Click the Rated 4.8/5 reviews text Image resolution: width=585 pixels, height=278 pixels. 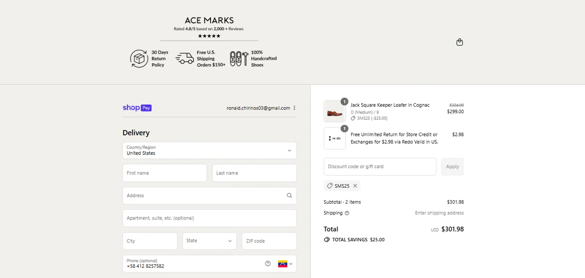(x=209, y=29)
